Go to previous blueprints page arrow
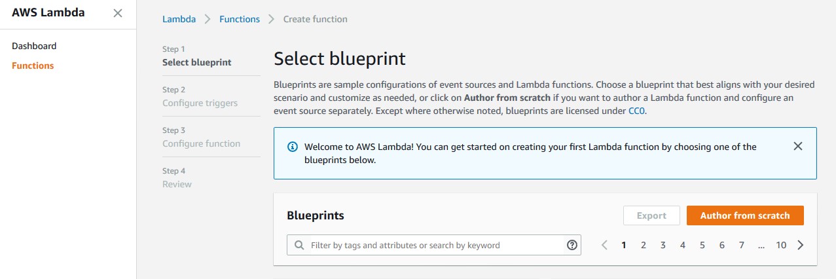Image resolution: width=836 pixels, height=279 pixels. click(604, 245)
